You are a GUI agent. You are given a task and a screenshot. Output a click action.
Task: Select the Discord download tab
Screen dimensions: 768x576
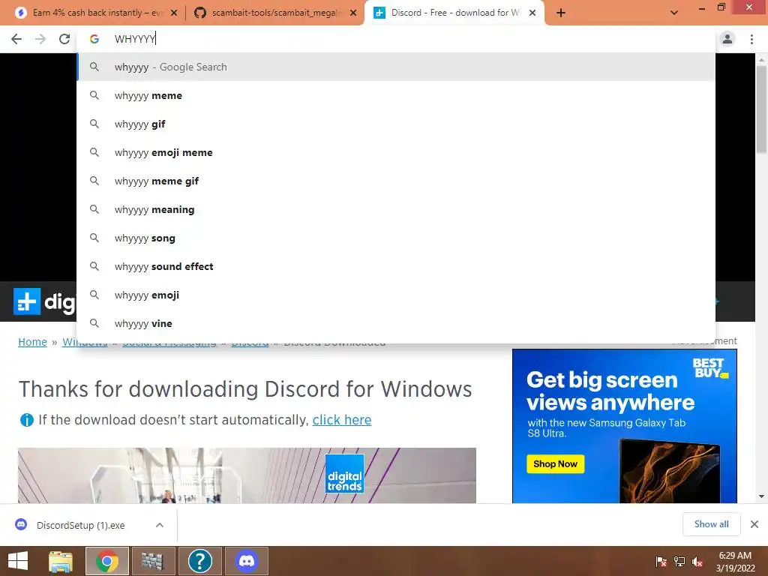pos(453,13)
